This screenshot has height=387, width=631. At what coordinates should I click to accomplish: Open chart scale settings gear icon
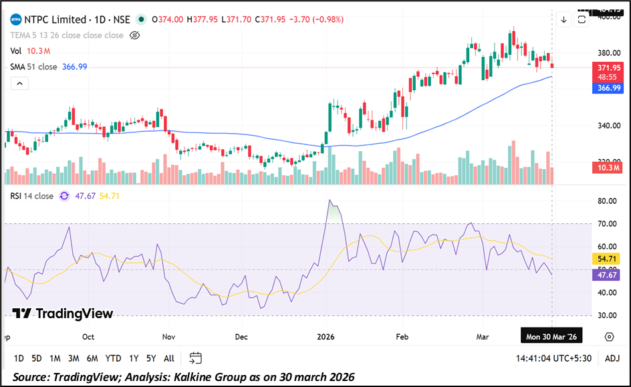point(609,336)
